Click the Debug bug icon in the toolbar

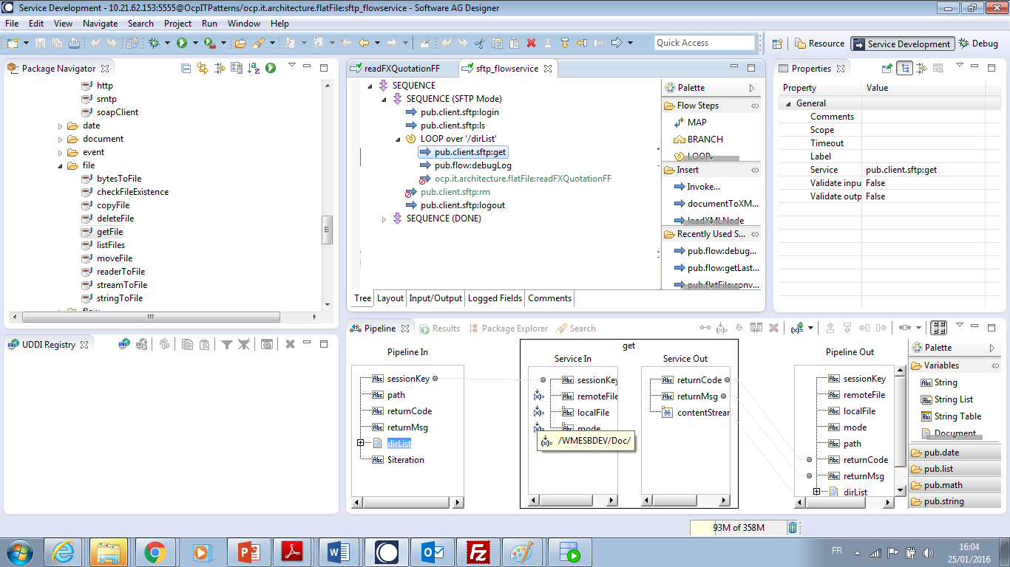point(155,44)
